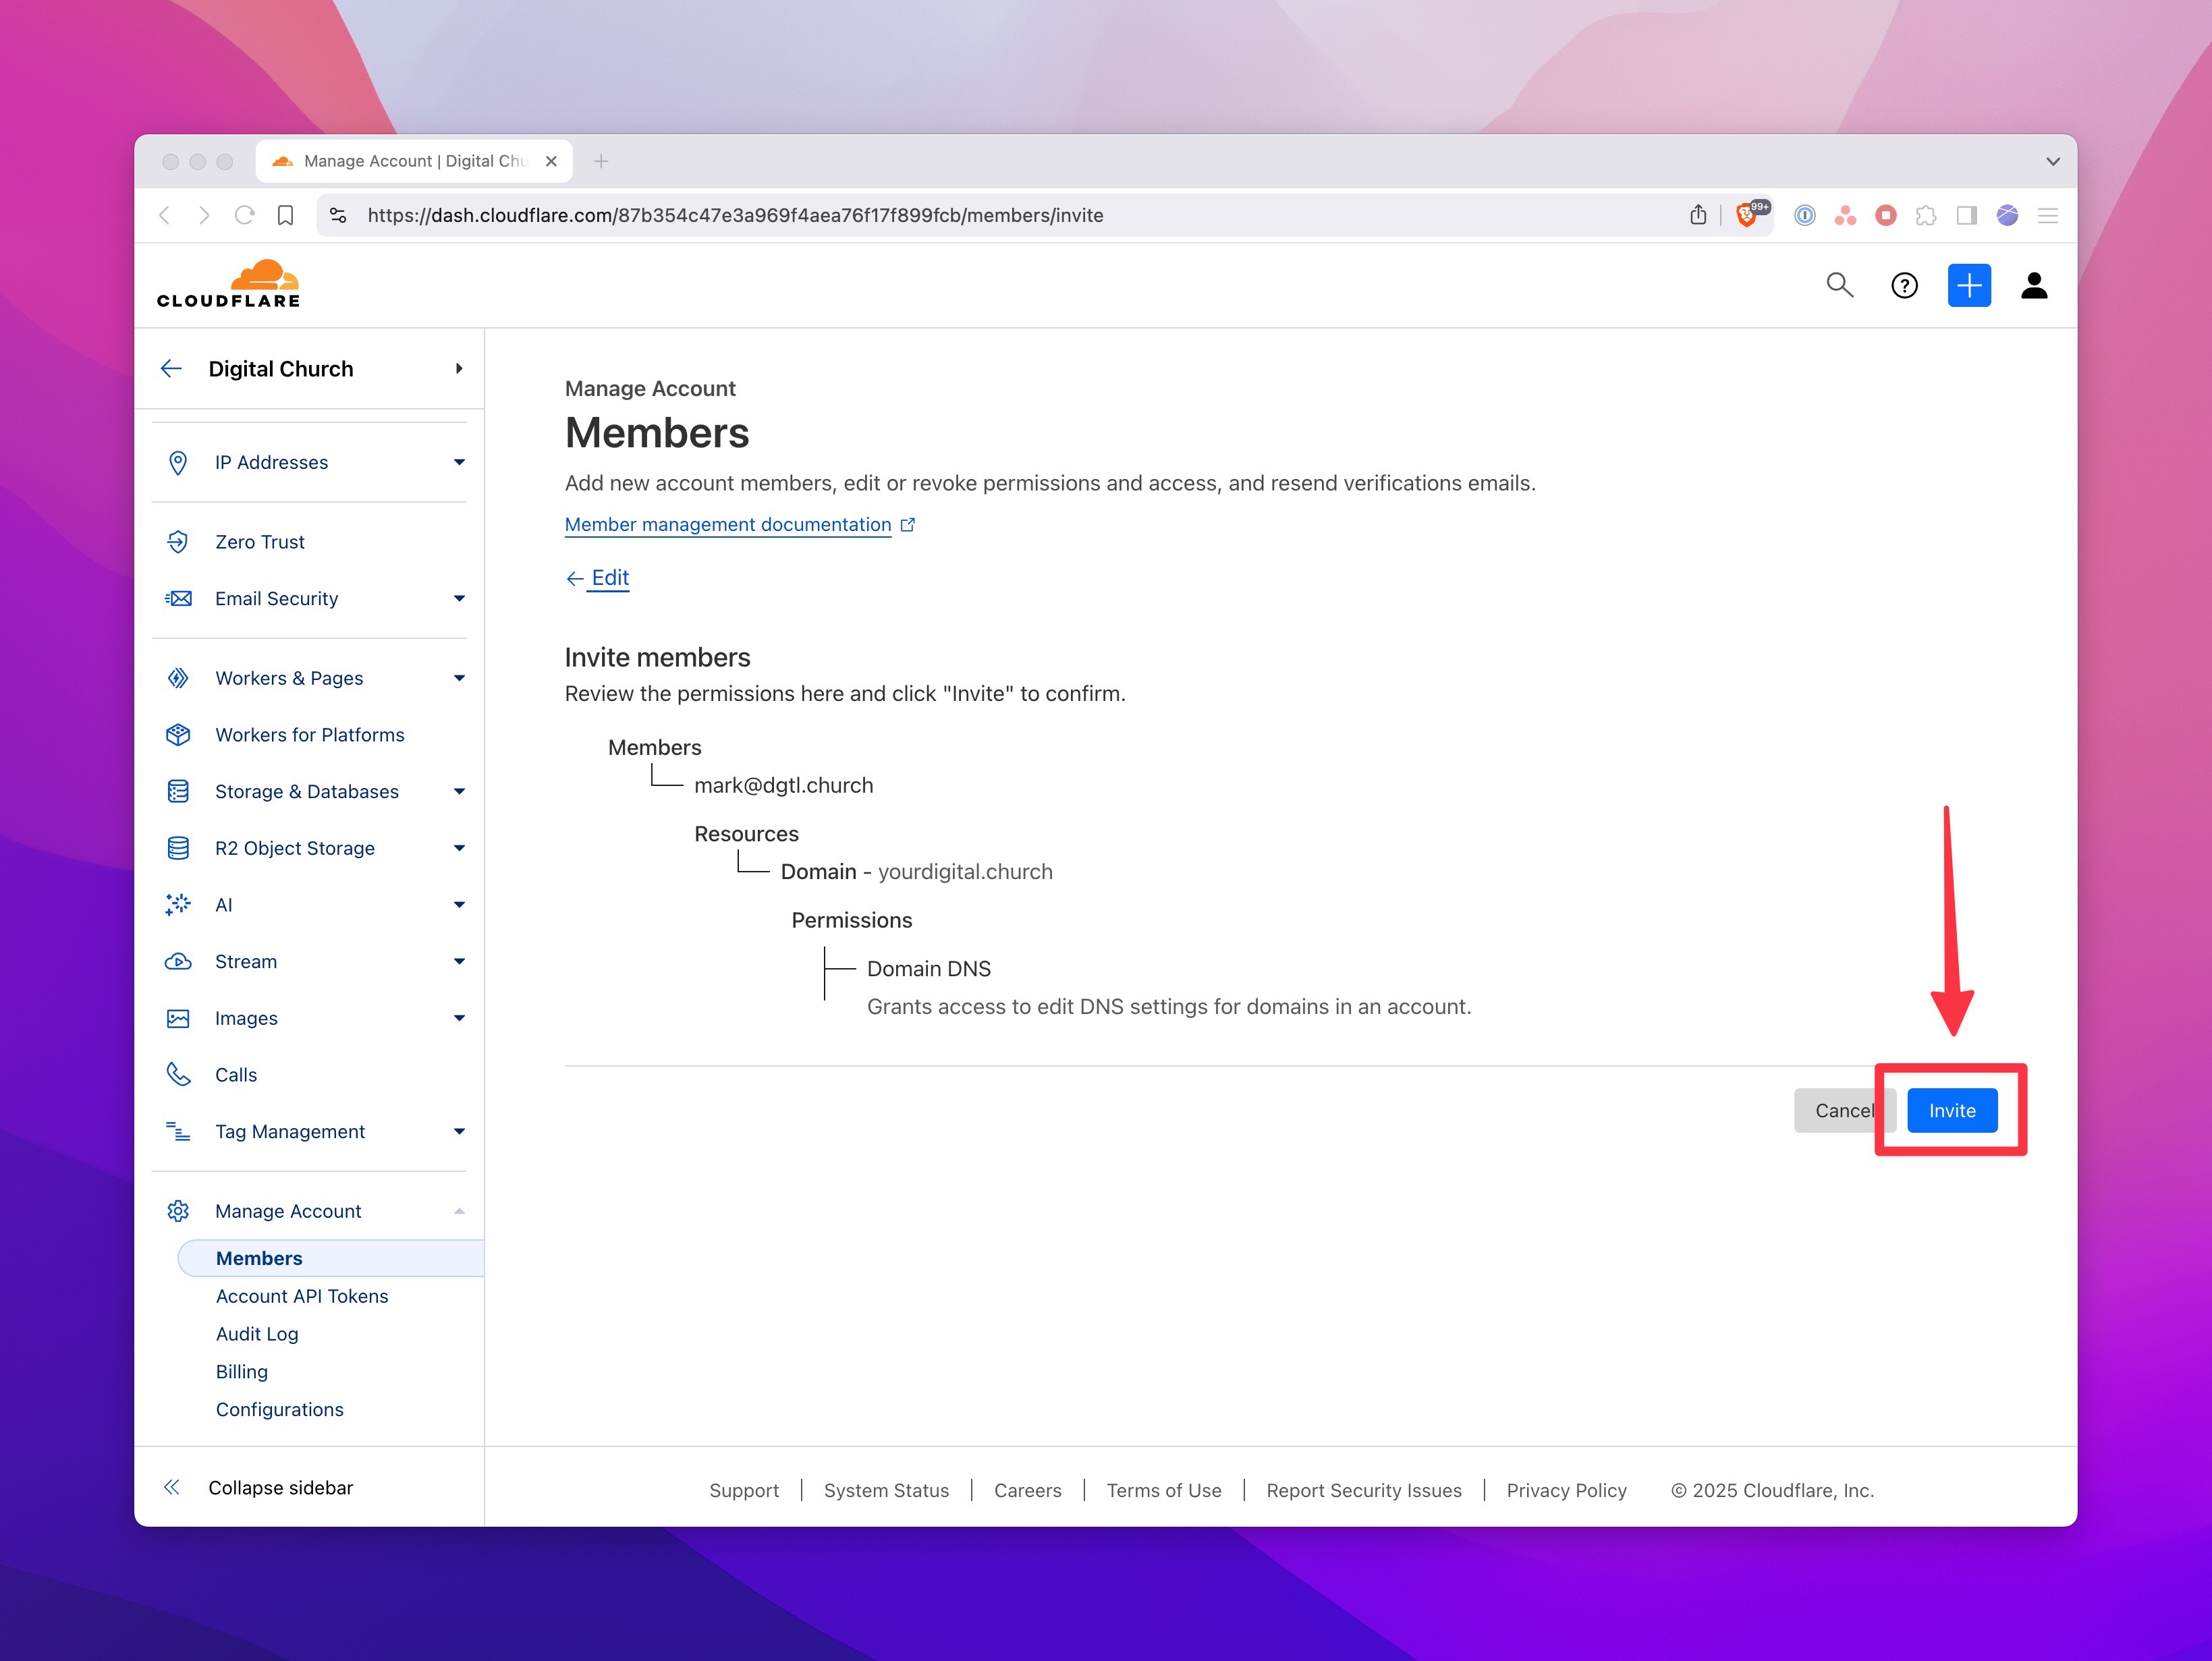Click the back arrow beside Digital Church

(171, 369)
